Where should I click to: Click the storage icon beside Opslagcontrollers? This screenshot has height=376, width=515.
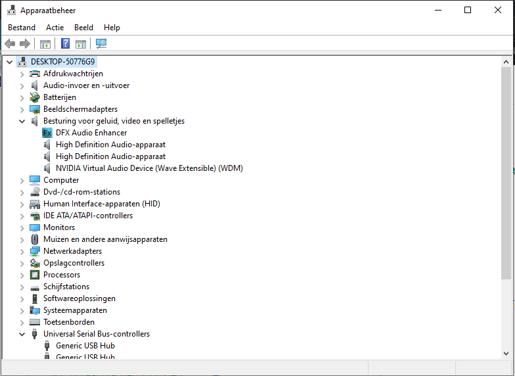pos(34,263)
